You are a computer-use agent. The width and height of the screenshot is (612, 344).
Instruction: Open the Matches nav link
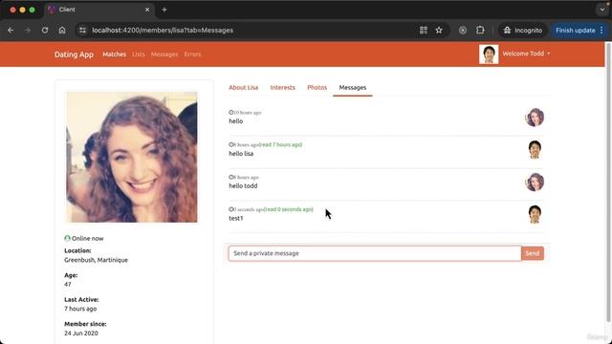115,54
